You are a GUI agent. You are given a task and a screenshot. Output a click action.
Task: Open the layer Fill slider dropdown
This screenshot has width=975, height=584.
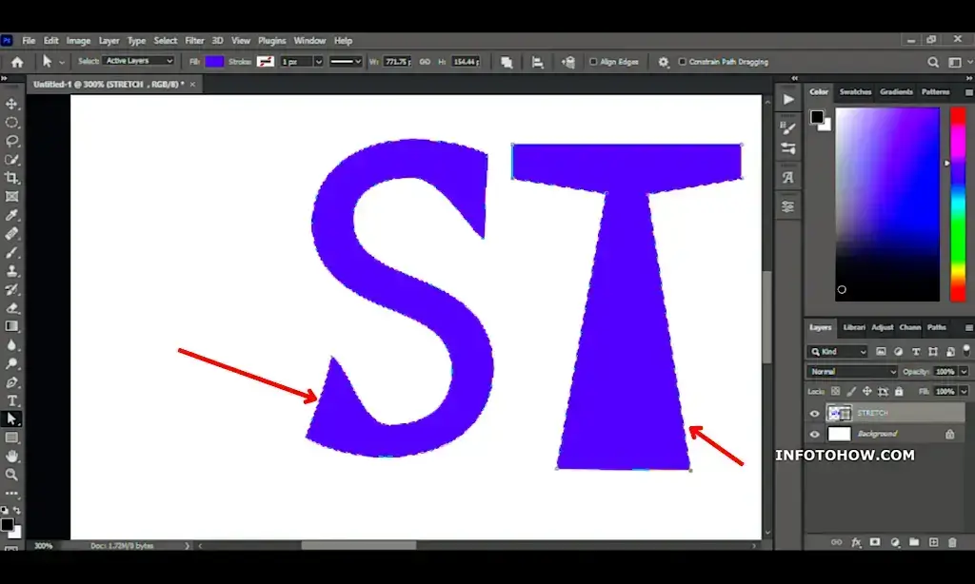[964, 392]
